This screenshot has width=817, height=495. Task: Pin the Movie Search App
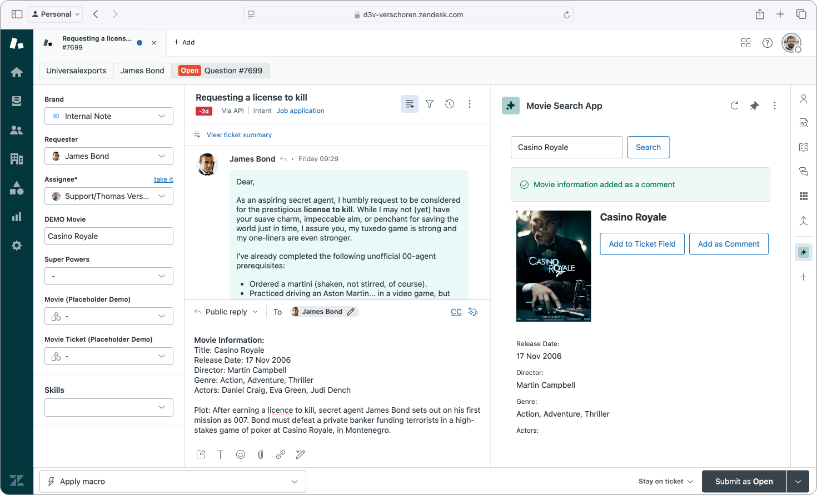click(x=754, y=106)
